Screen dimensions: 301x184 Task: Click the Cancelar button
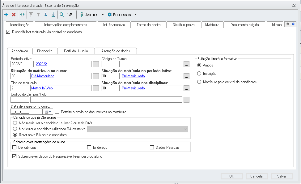[257, 176]
